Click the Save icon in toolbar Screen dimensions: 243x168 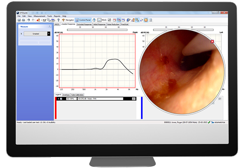coord(19,20)
